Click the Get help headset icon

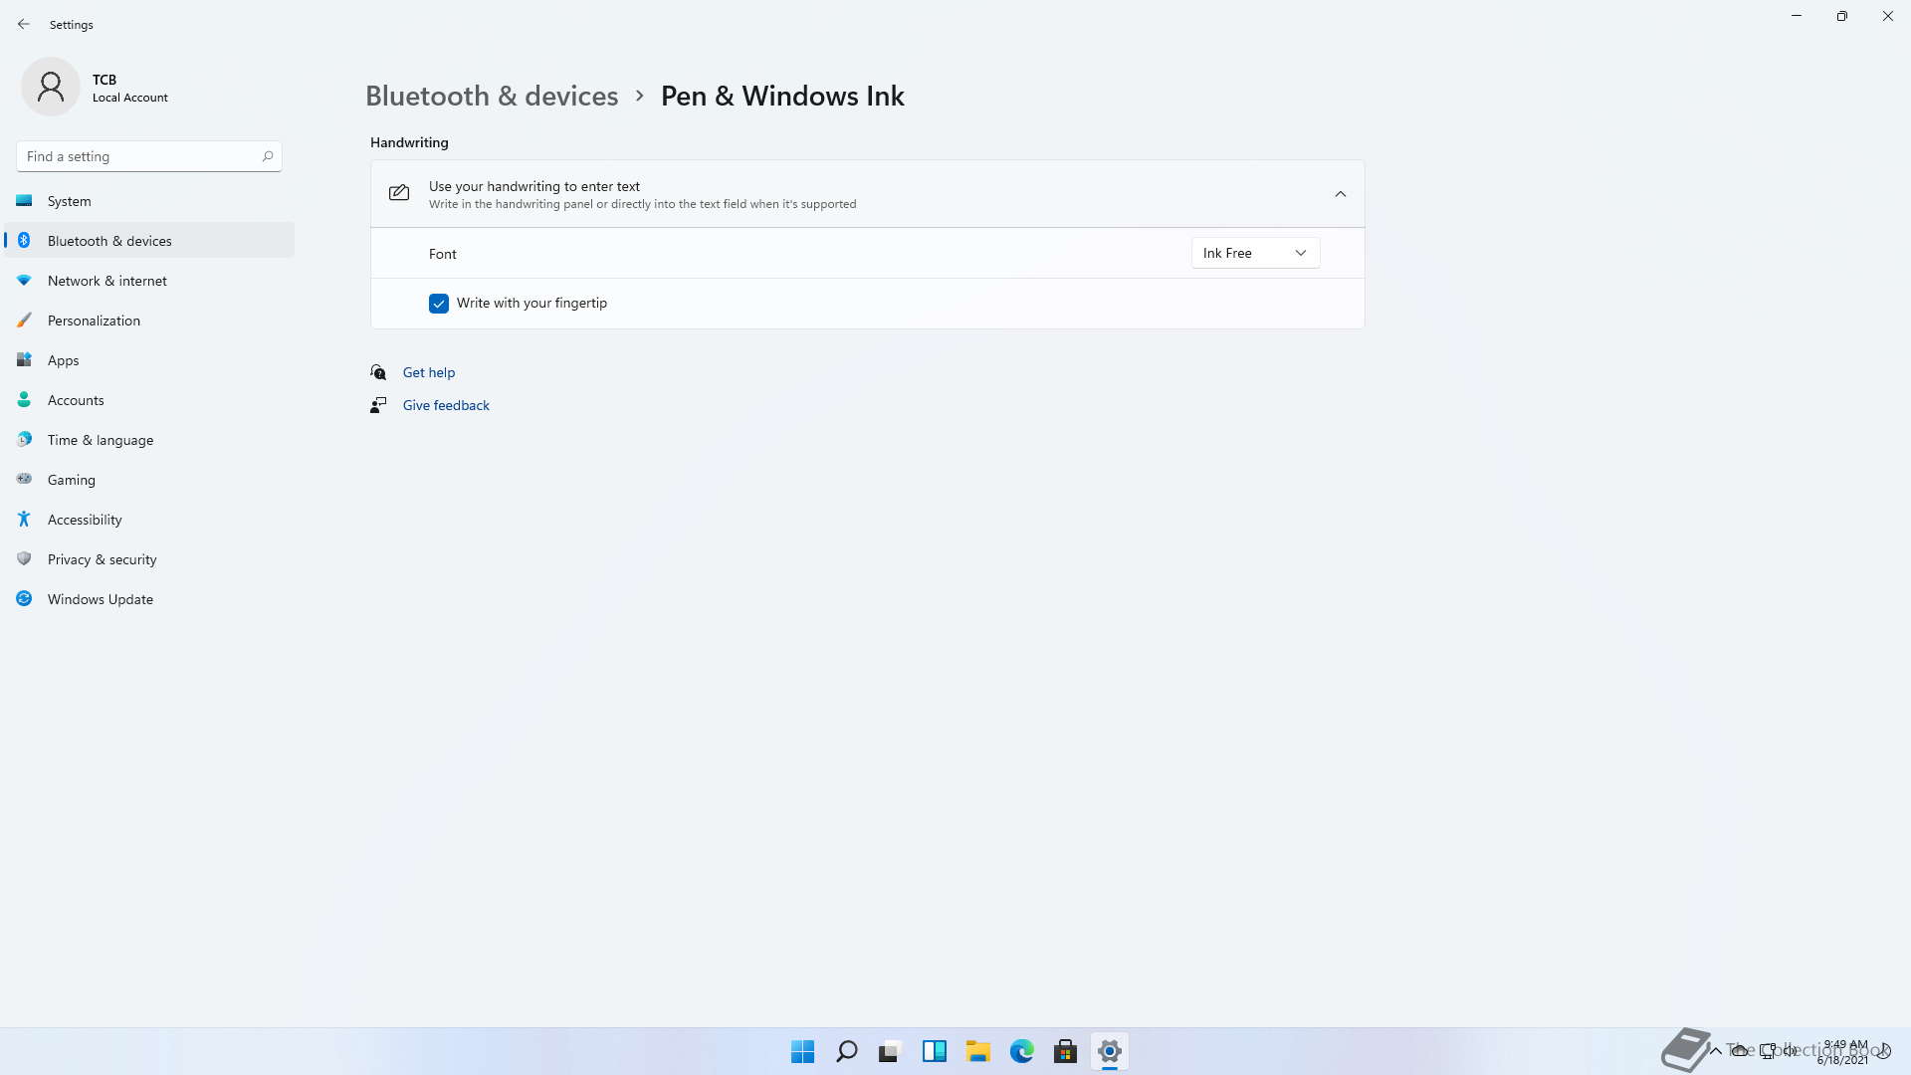coord(378,372)
